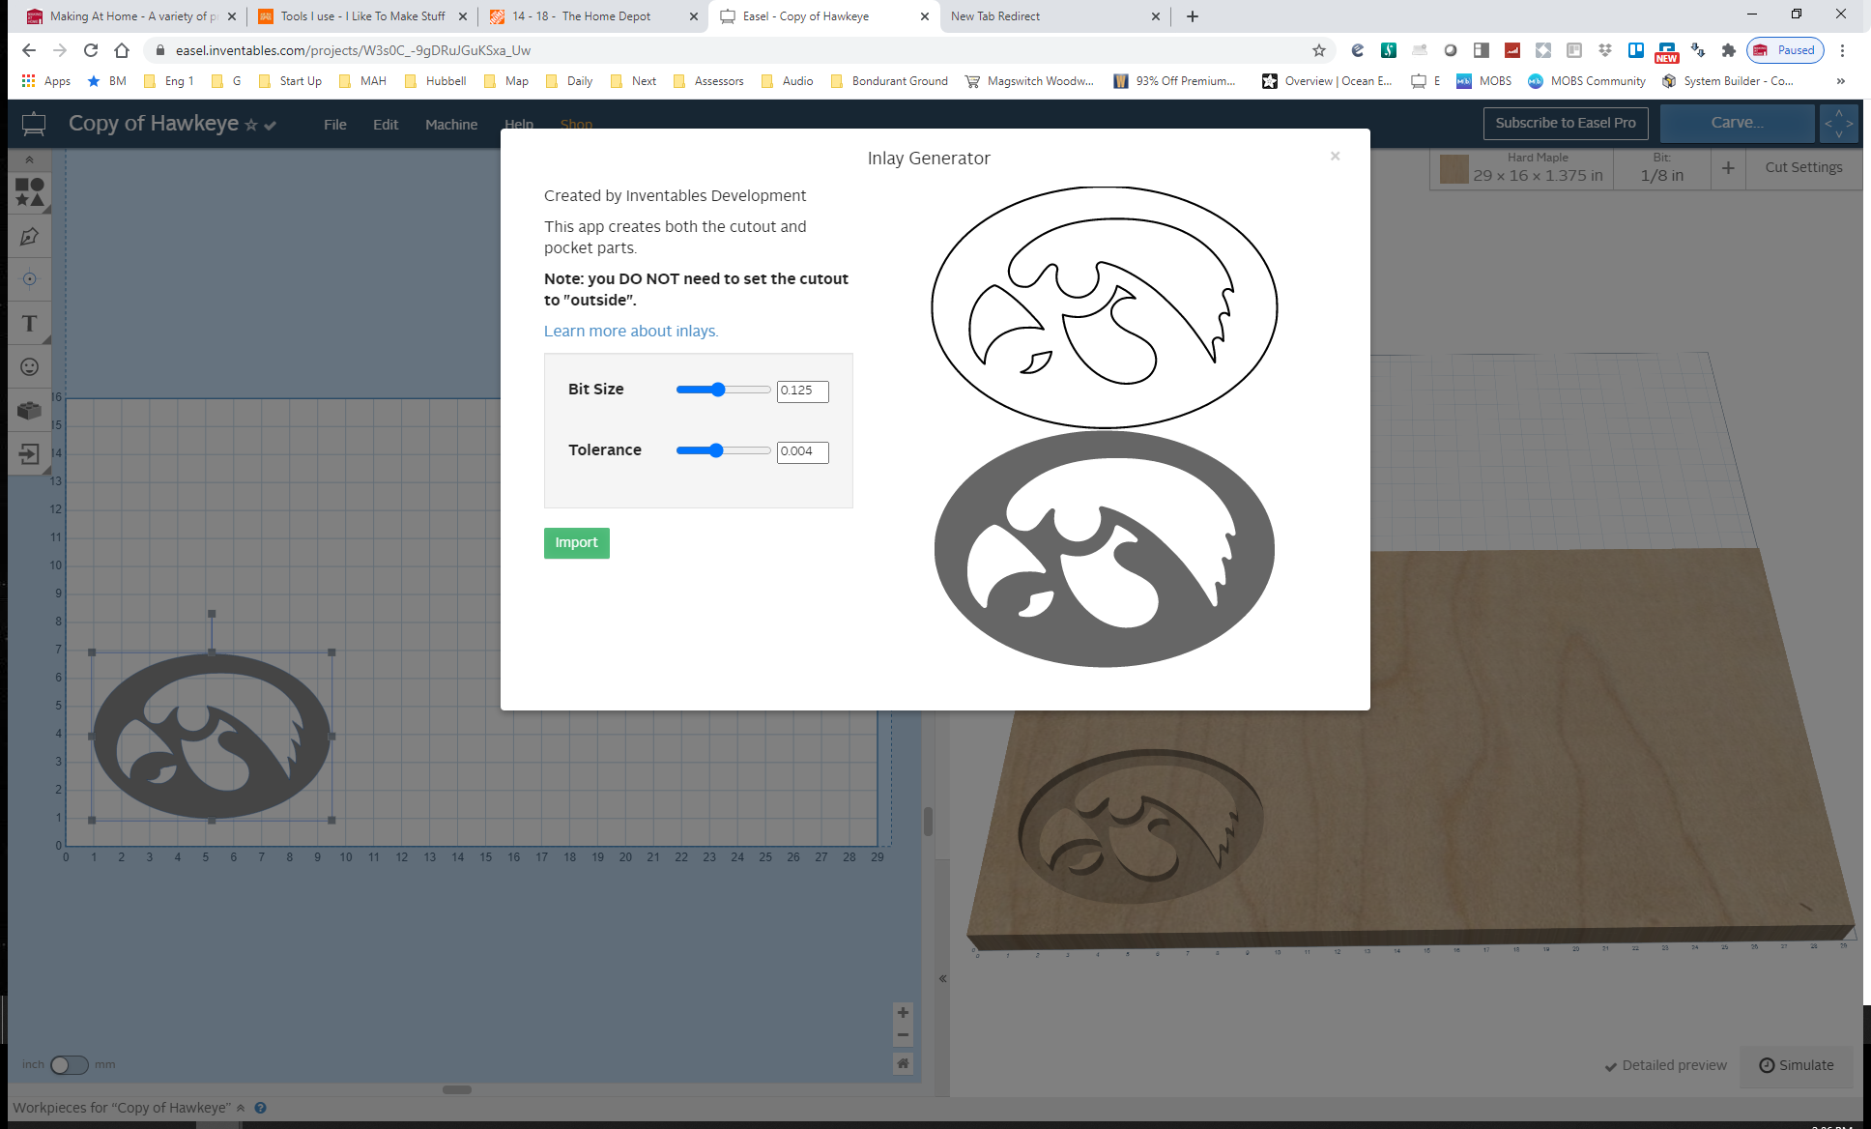This screenshot has height=1129, width=1871.
Task: Click Simulate button bottom right
Action: point(1798,1063)
